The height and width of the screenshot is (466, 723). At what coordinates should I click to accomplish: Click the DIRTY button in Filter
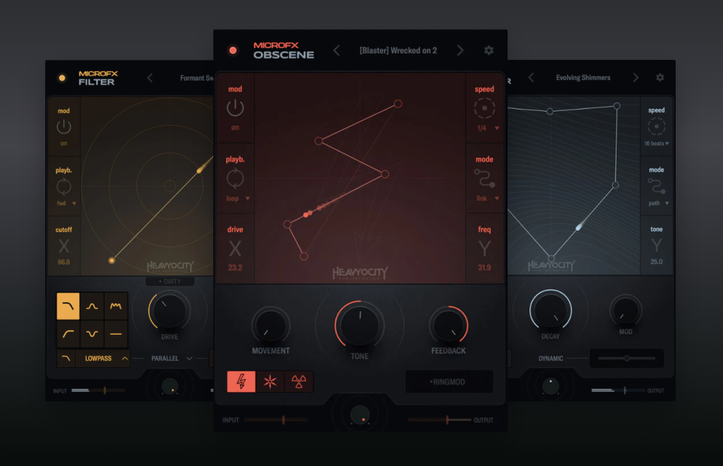[170, 281]
